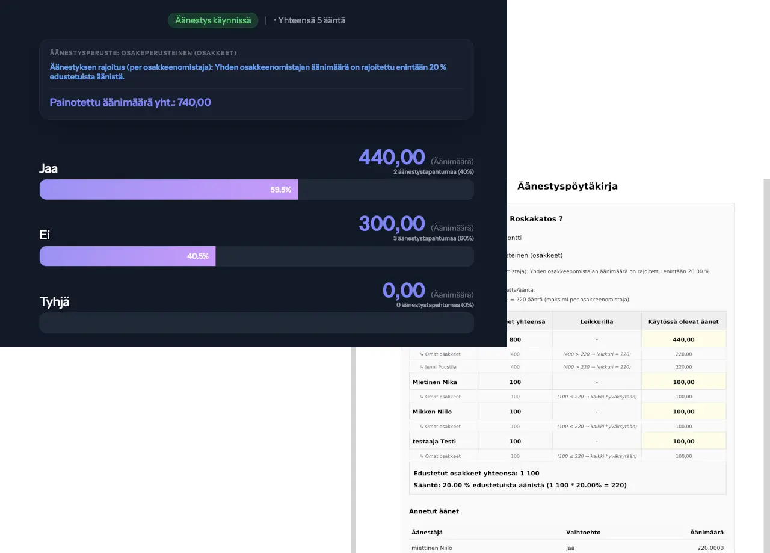Select the 300,00 vote count for Ei
Image resolution: width=770 pixels, height=553 pixels.
(x=392, y=224)
